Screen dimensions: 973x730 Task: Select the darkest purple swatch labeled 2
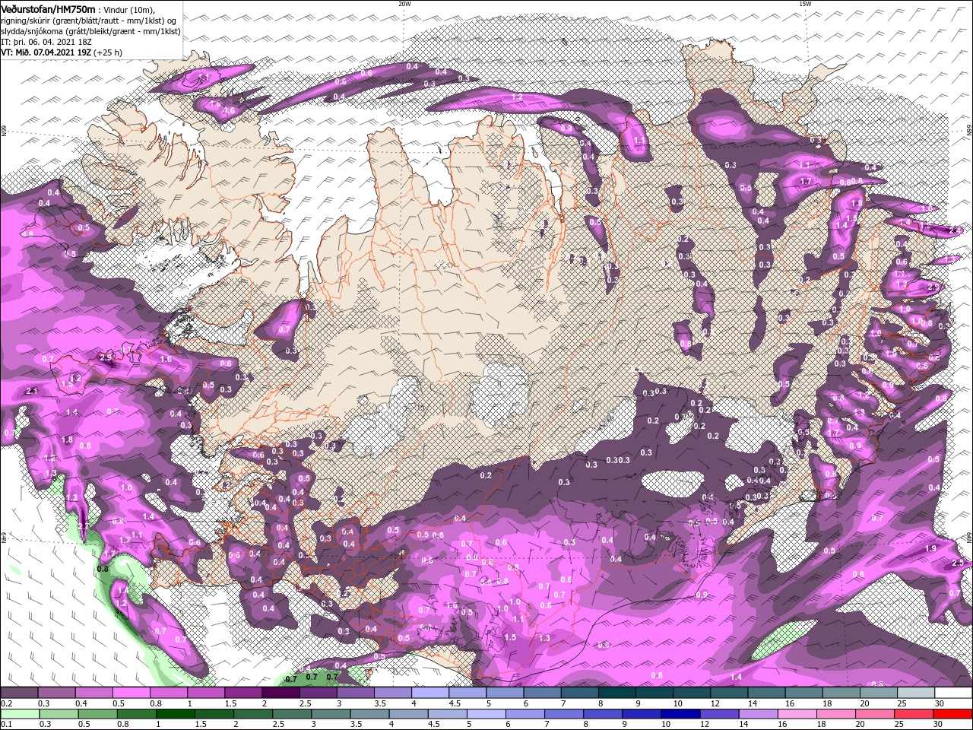280,693
